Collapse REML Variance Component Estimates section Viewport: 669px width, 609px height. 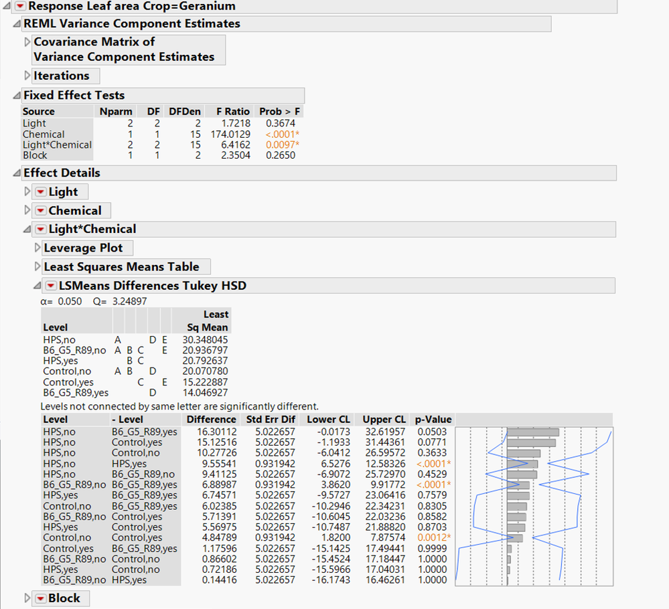16,23
